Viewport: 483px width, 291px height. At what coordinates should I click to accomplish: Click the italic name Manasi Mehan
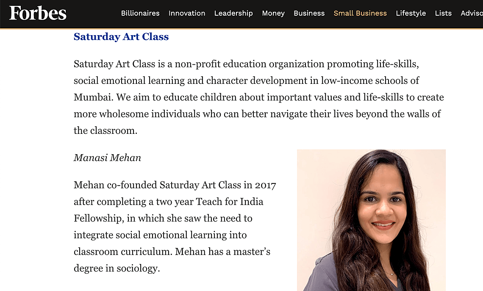[107, 158]
